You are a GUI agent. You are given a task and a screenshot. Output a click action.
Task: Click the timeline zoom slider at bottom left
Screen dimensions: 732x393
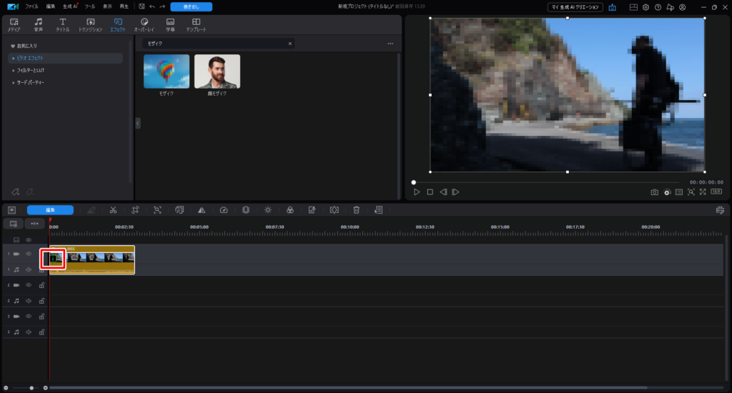31,387
